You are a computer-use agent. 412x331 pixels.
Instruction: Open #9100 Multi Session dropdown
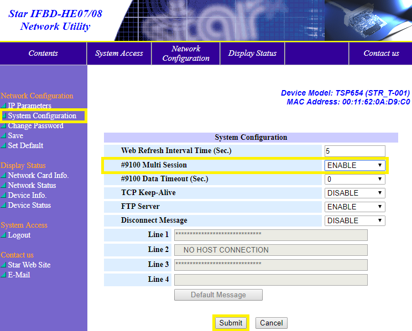[x=354, y=165]
